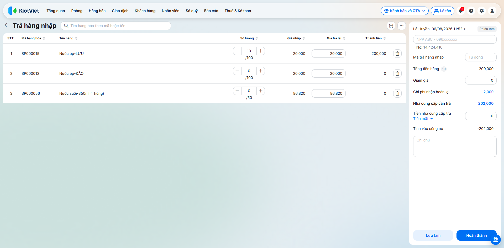Viewport: 504px width, 248px height.
Task: Open the Phòng menu
Action: point(77,11)
